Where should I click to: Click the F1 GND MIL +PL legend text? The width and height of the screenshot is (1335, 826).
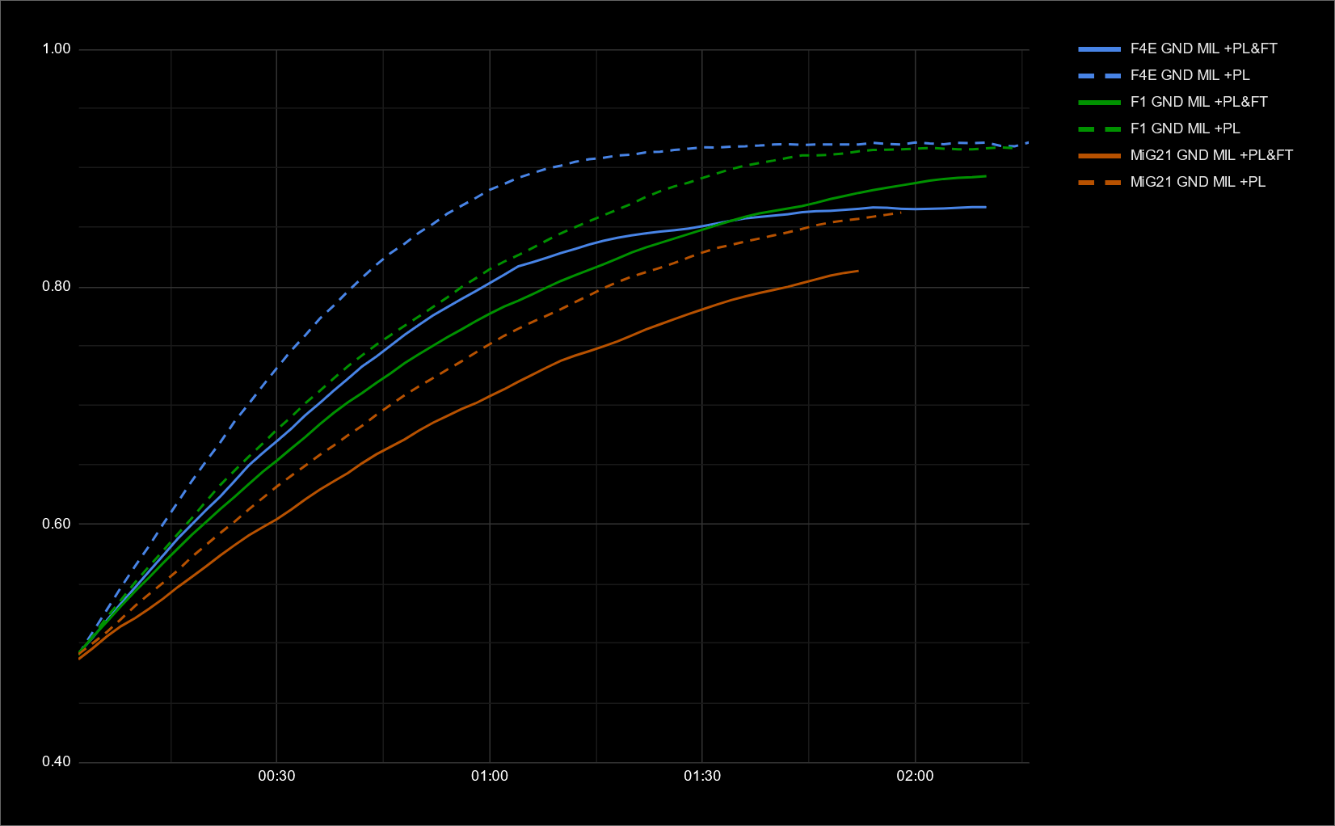click(x=1185, y=129)
